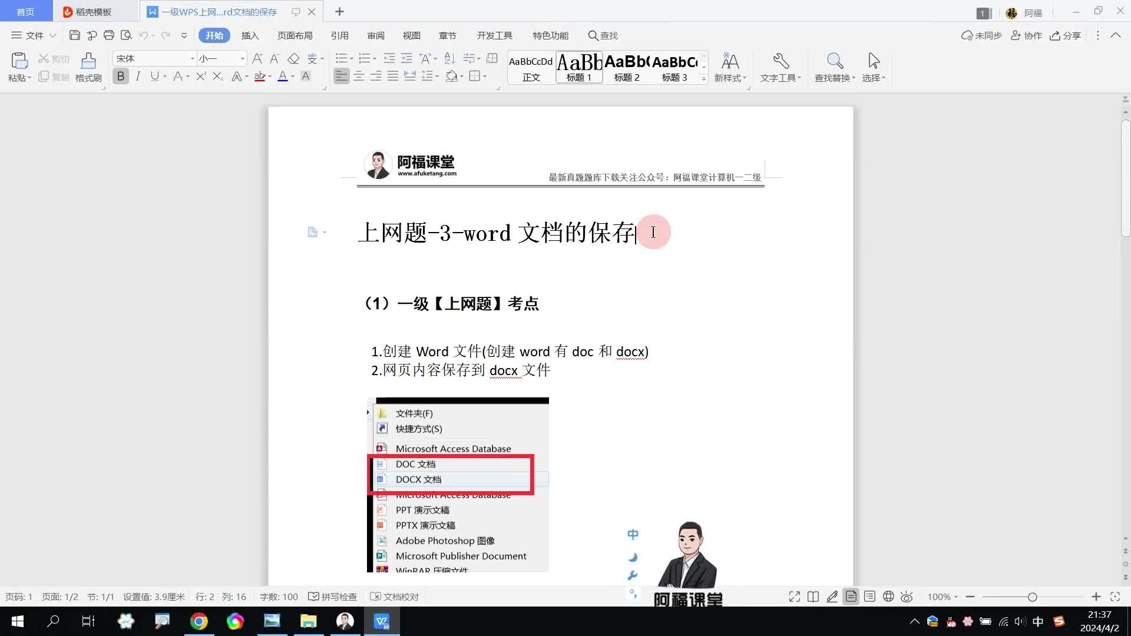The width and height of the screenshot is (1131, 636).
Task: Toggle Bold formatting
Action: tap(121, 76)
